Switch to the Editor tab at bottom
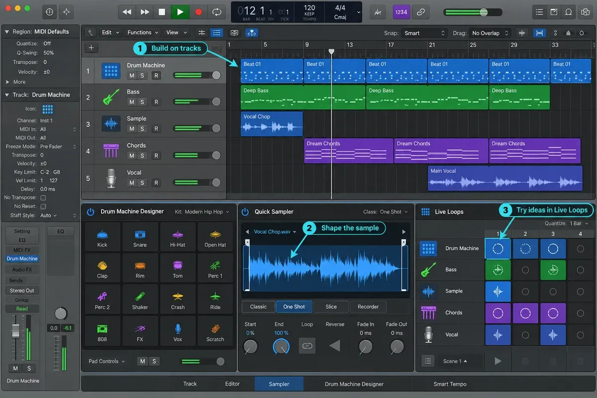 coord(232,384)
